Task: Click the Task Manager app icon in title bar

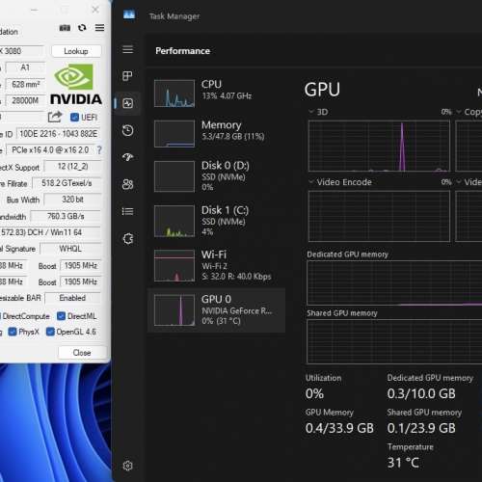Action: (x=129, y=14)
